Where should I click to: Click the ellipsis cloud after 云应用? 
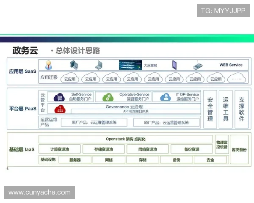tap(237, 78)
